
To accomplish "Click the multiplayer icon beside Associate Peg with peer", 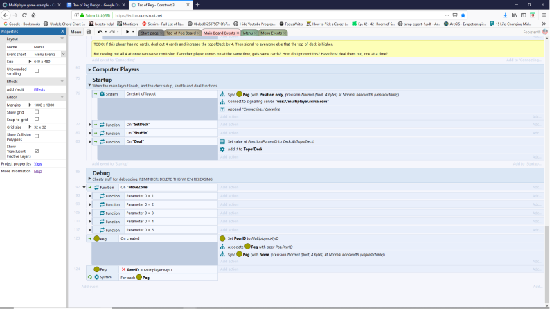I will click(x=222, y=247).
